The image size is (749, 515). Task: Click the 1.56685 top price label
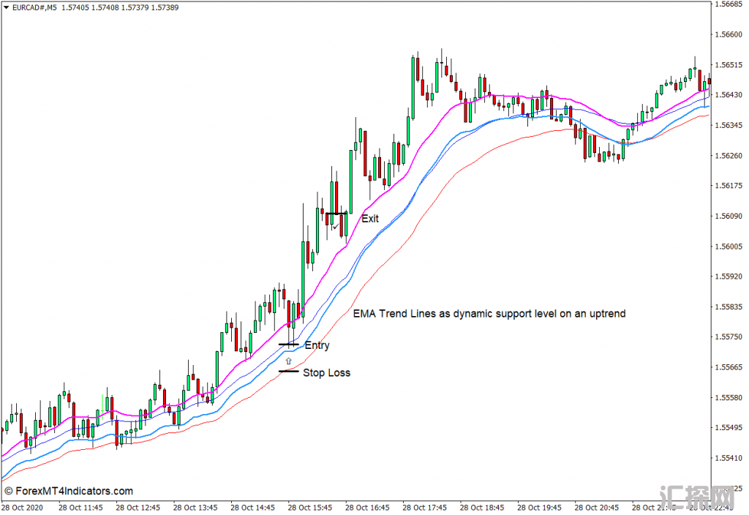point(729,4)
